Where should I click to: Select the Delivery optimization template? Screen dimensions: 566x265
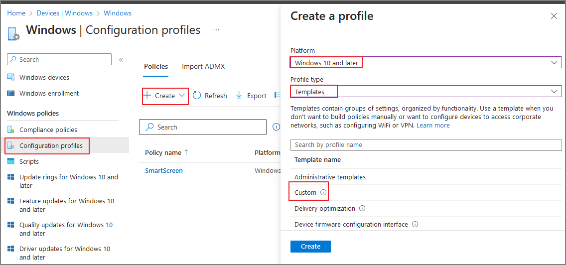pos(325,208)
